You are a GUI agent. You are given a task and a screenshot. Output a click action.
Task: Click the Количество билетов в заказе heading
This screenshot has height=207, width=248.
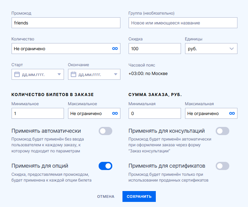coord(52,95)
